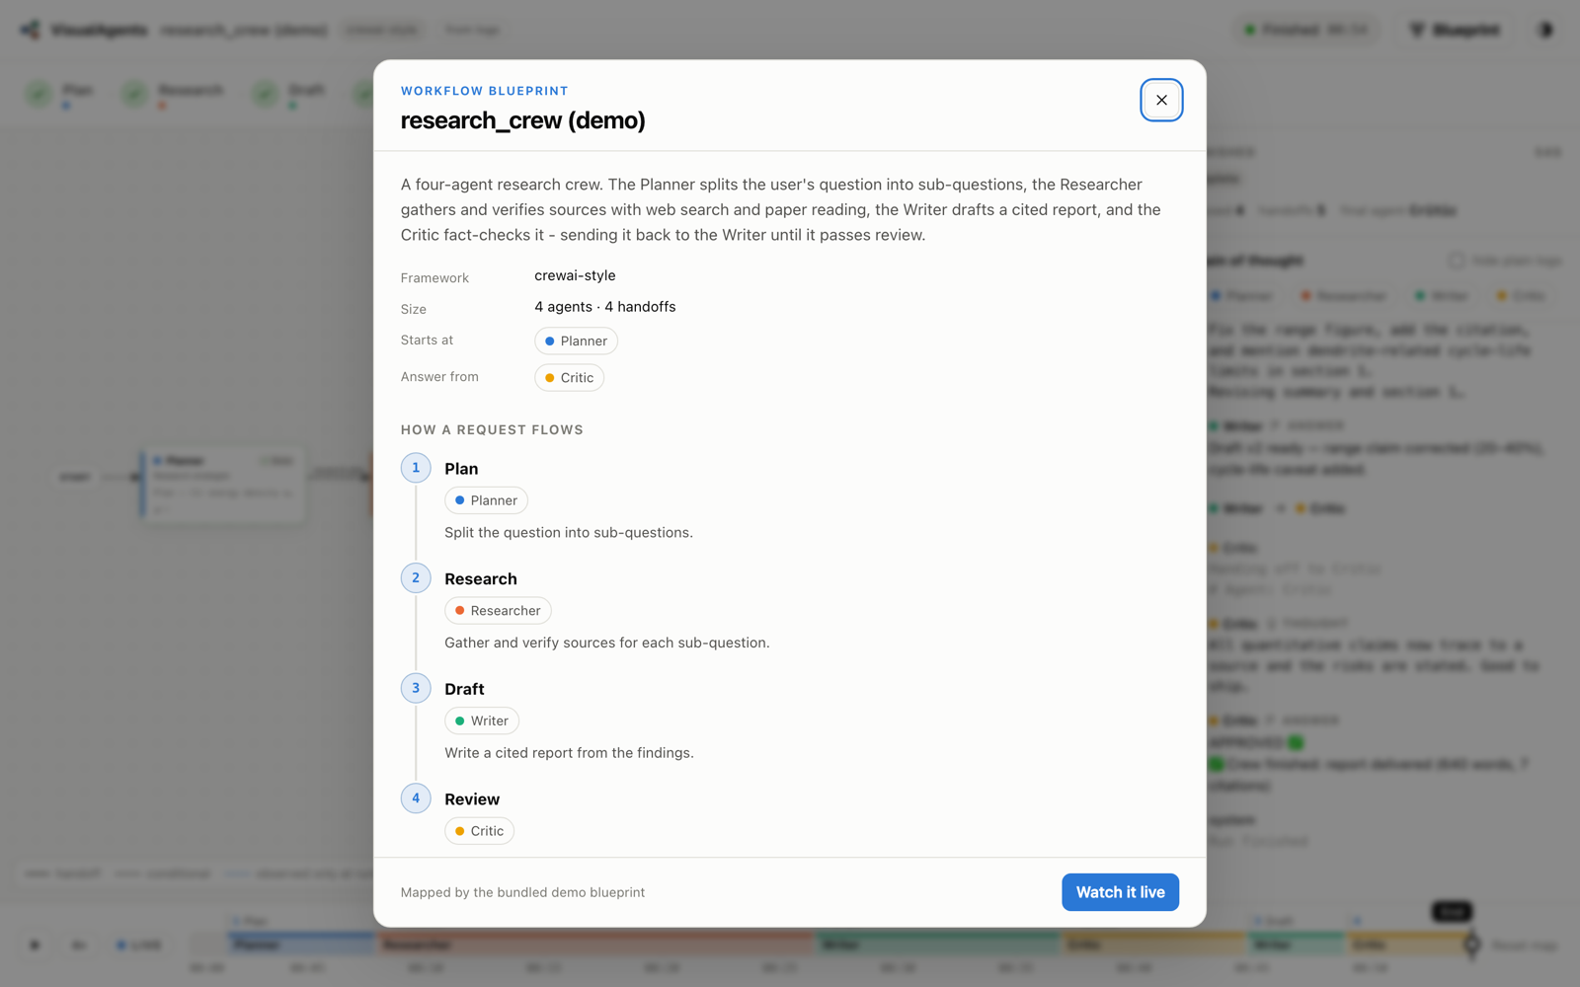Click the 'Research' step heading in dialog
The height and width of the screenshot is (987, 1580).
[481, 579]
